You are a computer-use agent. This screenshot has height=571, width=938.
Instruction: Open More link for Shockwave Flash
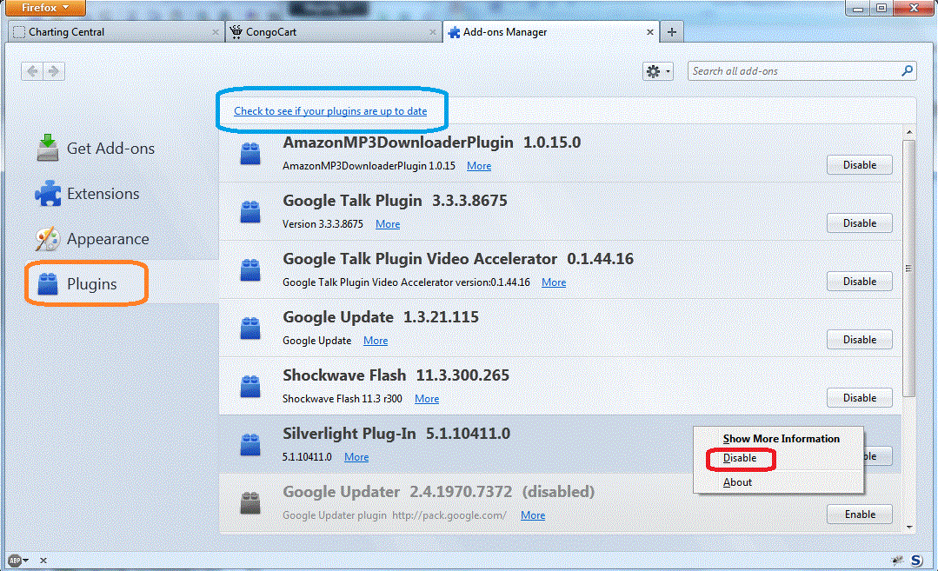pos(427,399)
